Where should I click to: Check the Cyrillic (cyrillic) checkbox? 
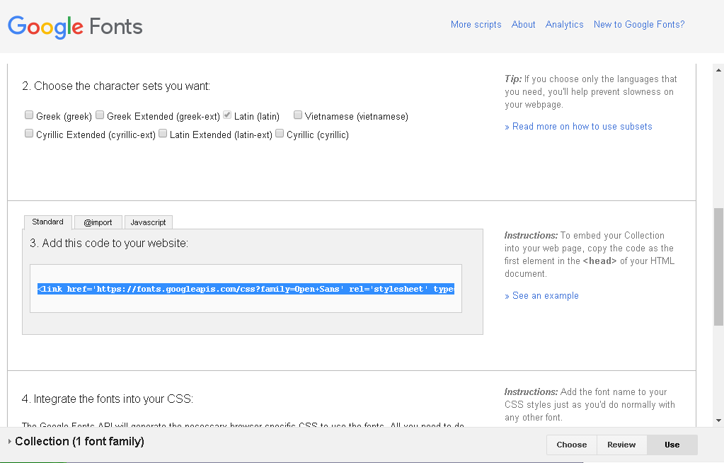[x=280, y=134]
